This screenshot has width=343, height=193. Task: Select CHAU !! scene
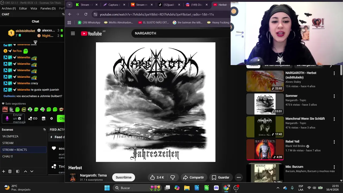(23, 157)
